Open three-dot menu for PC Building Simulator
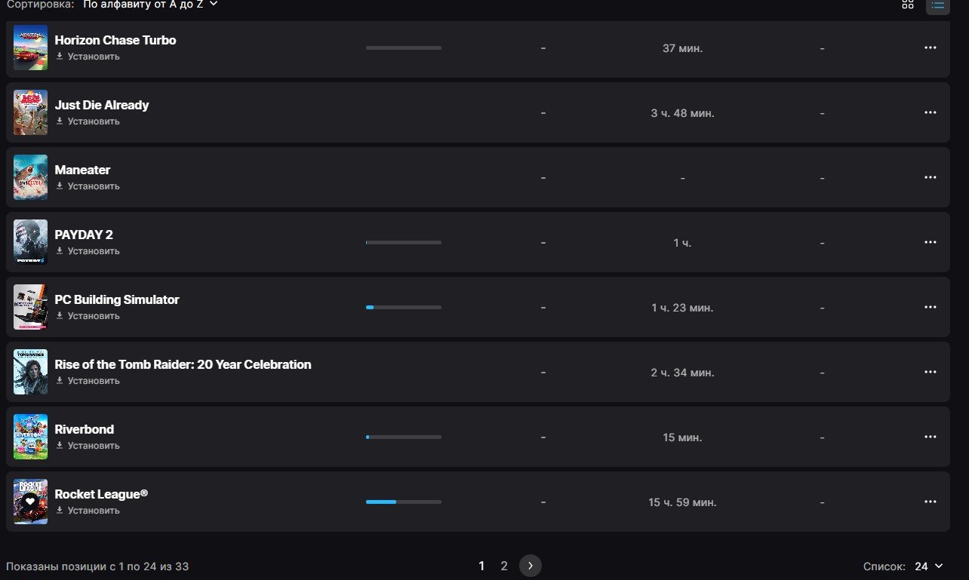 931,307
